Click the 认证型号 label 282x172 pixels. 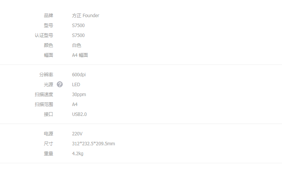point(44,35)
